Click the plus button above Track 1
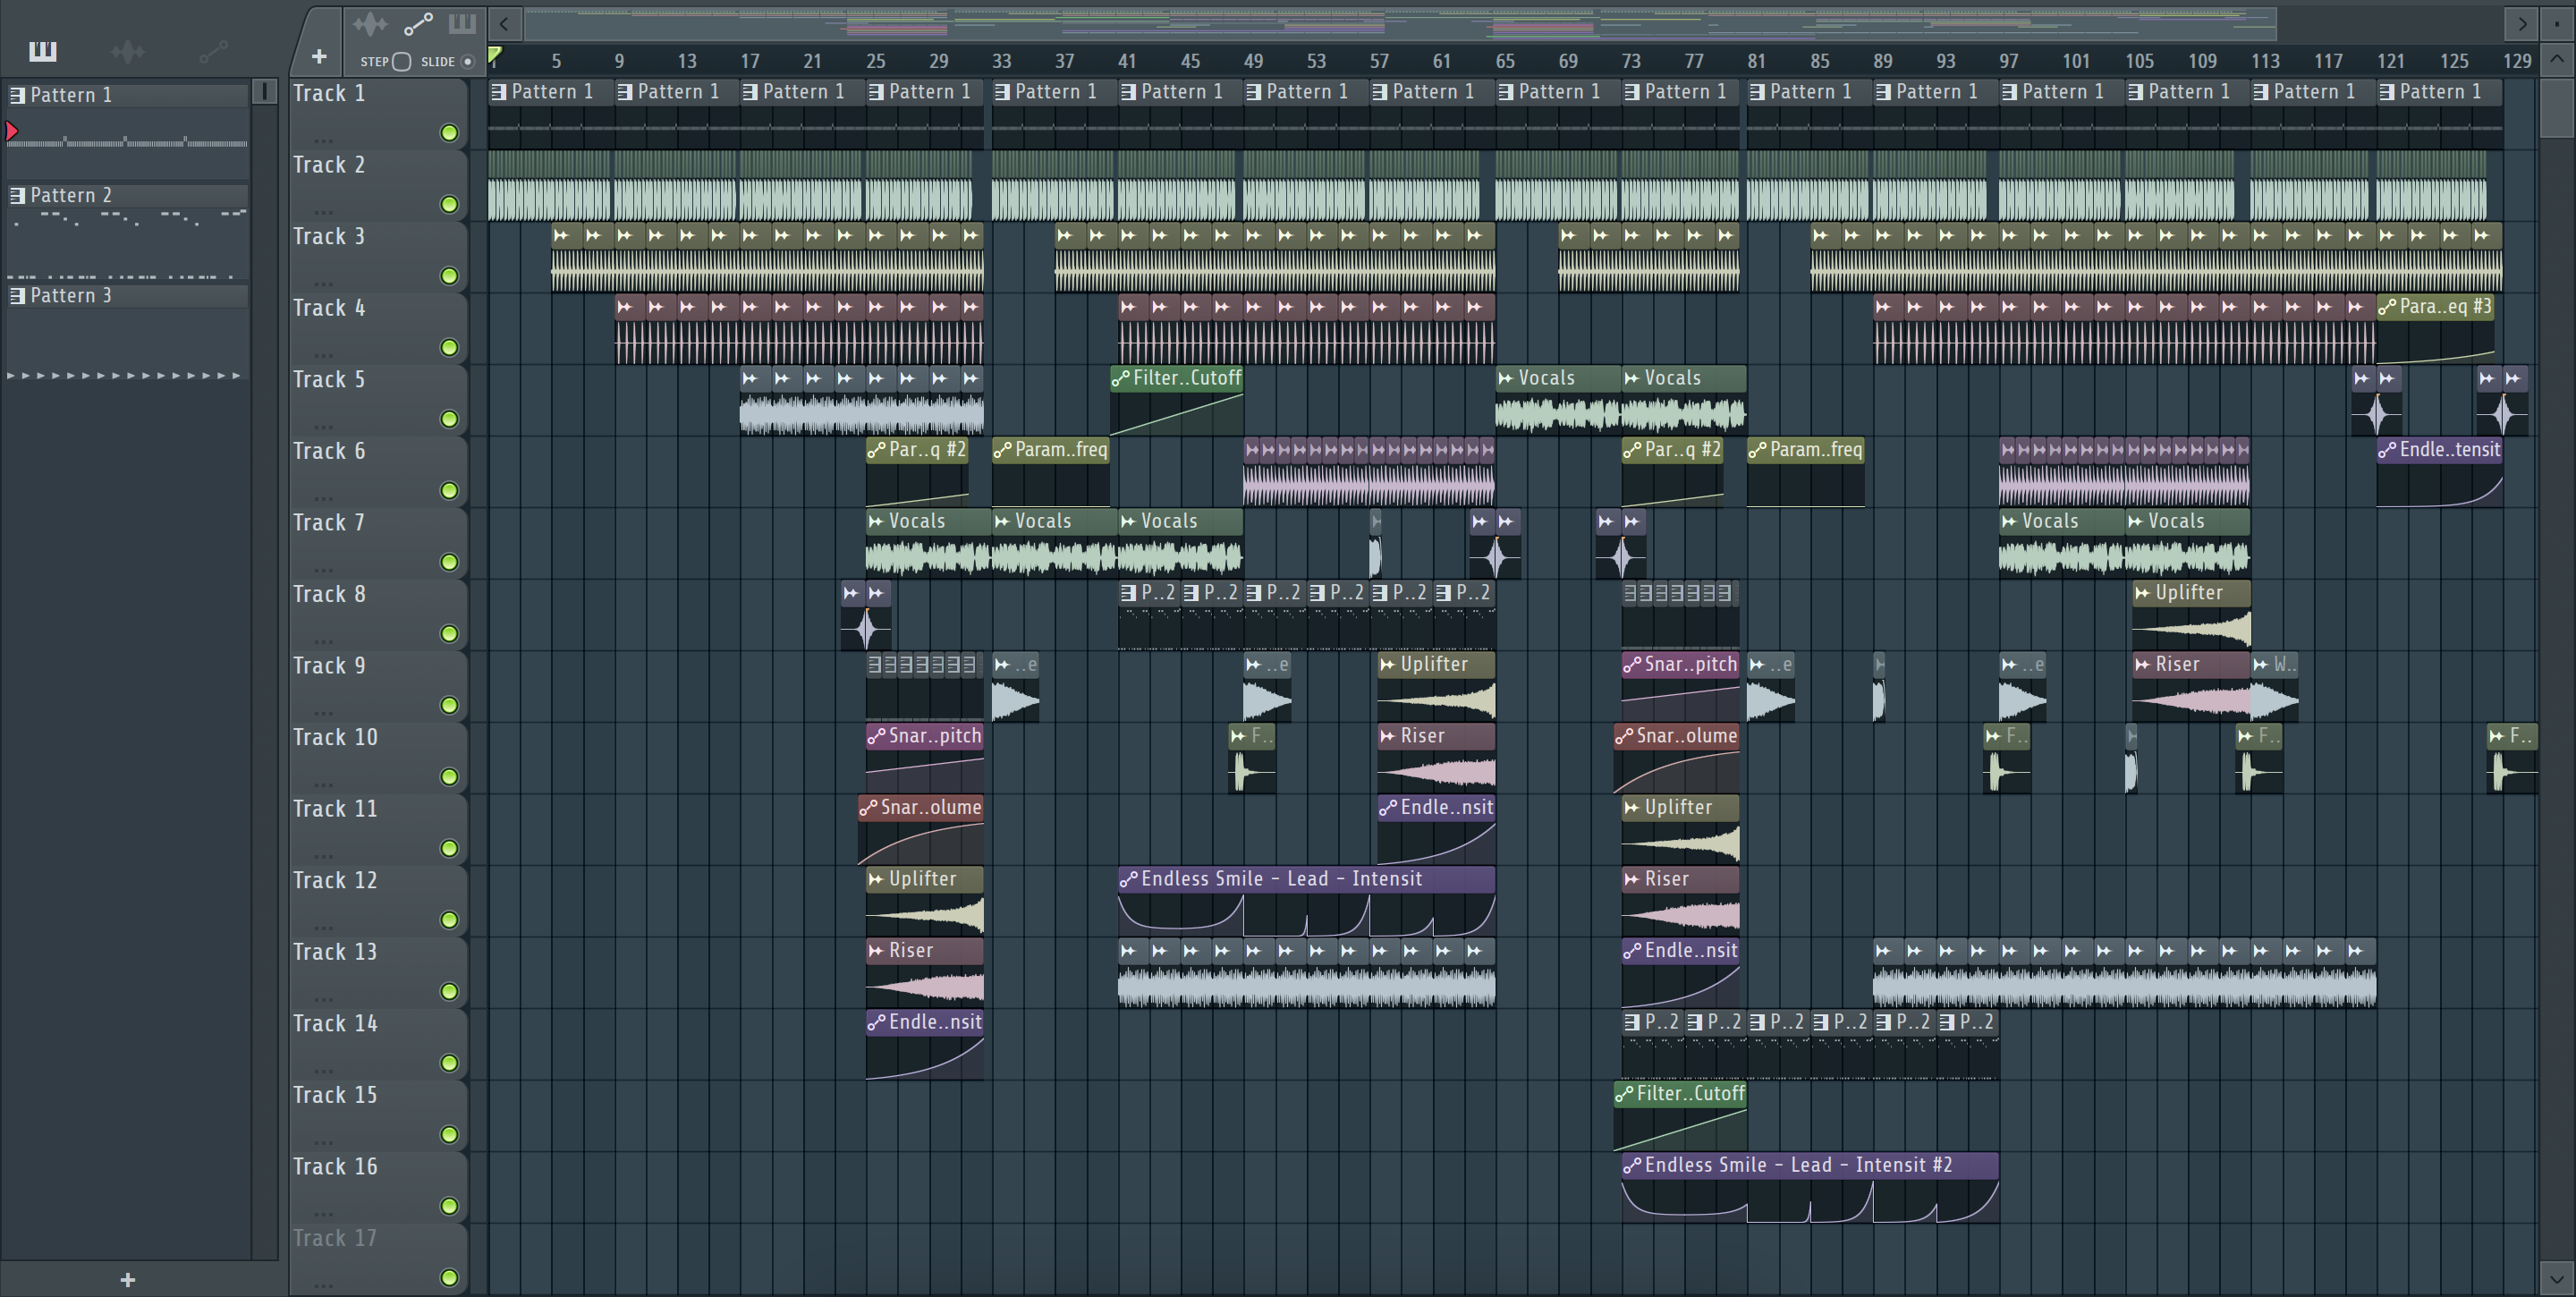Screen dimensions: 2576x1297 point(319,57)
